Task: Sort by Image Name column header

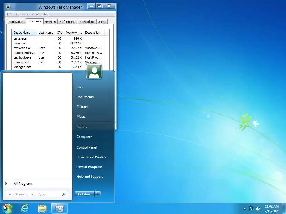Action: [x=25, y=33]
